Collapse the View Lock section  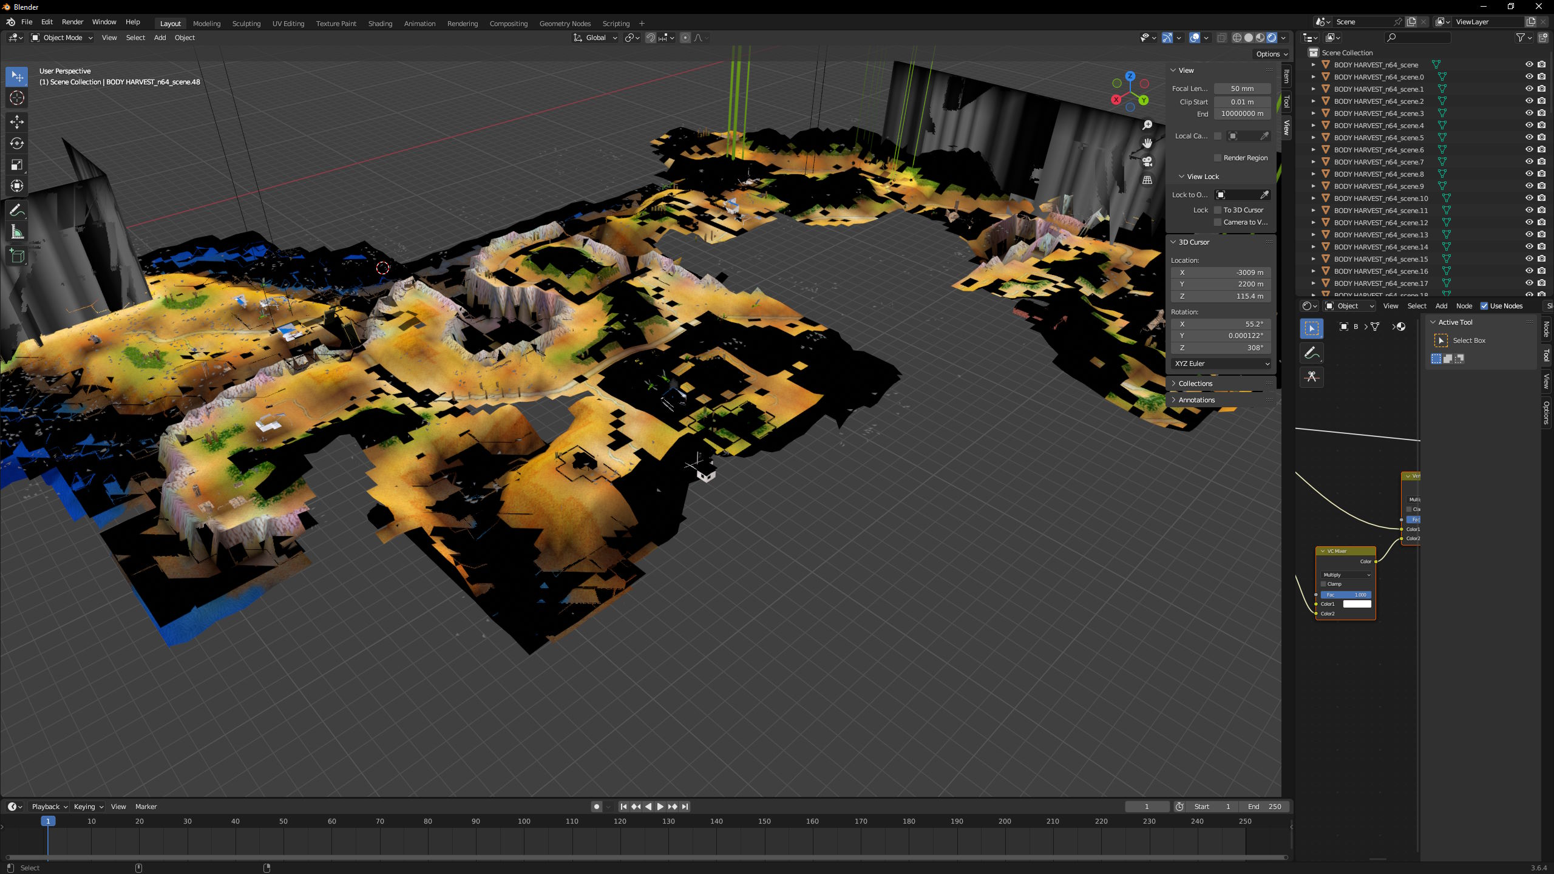(1202, 177)
